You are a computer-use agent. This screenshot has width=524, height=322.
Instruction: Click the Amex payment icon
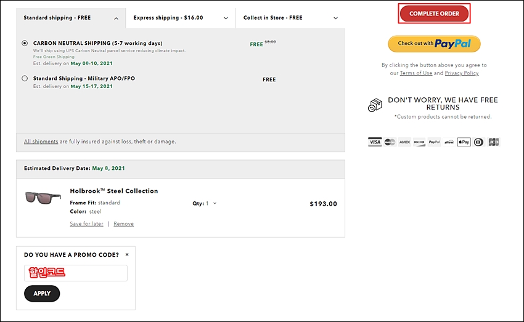pos(404,142)
